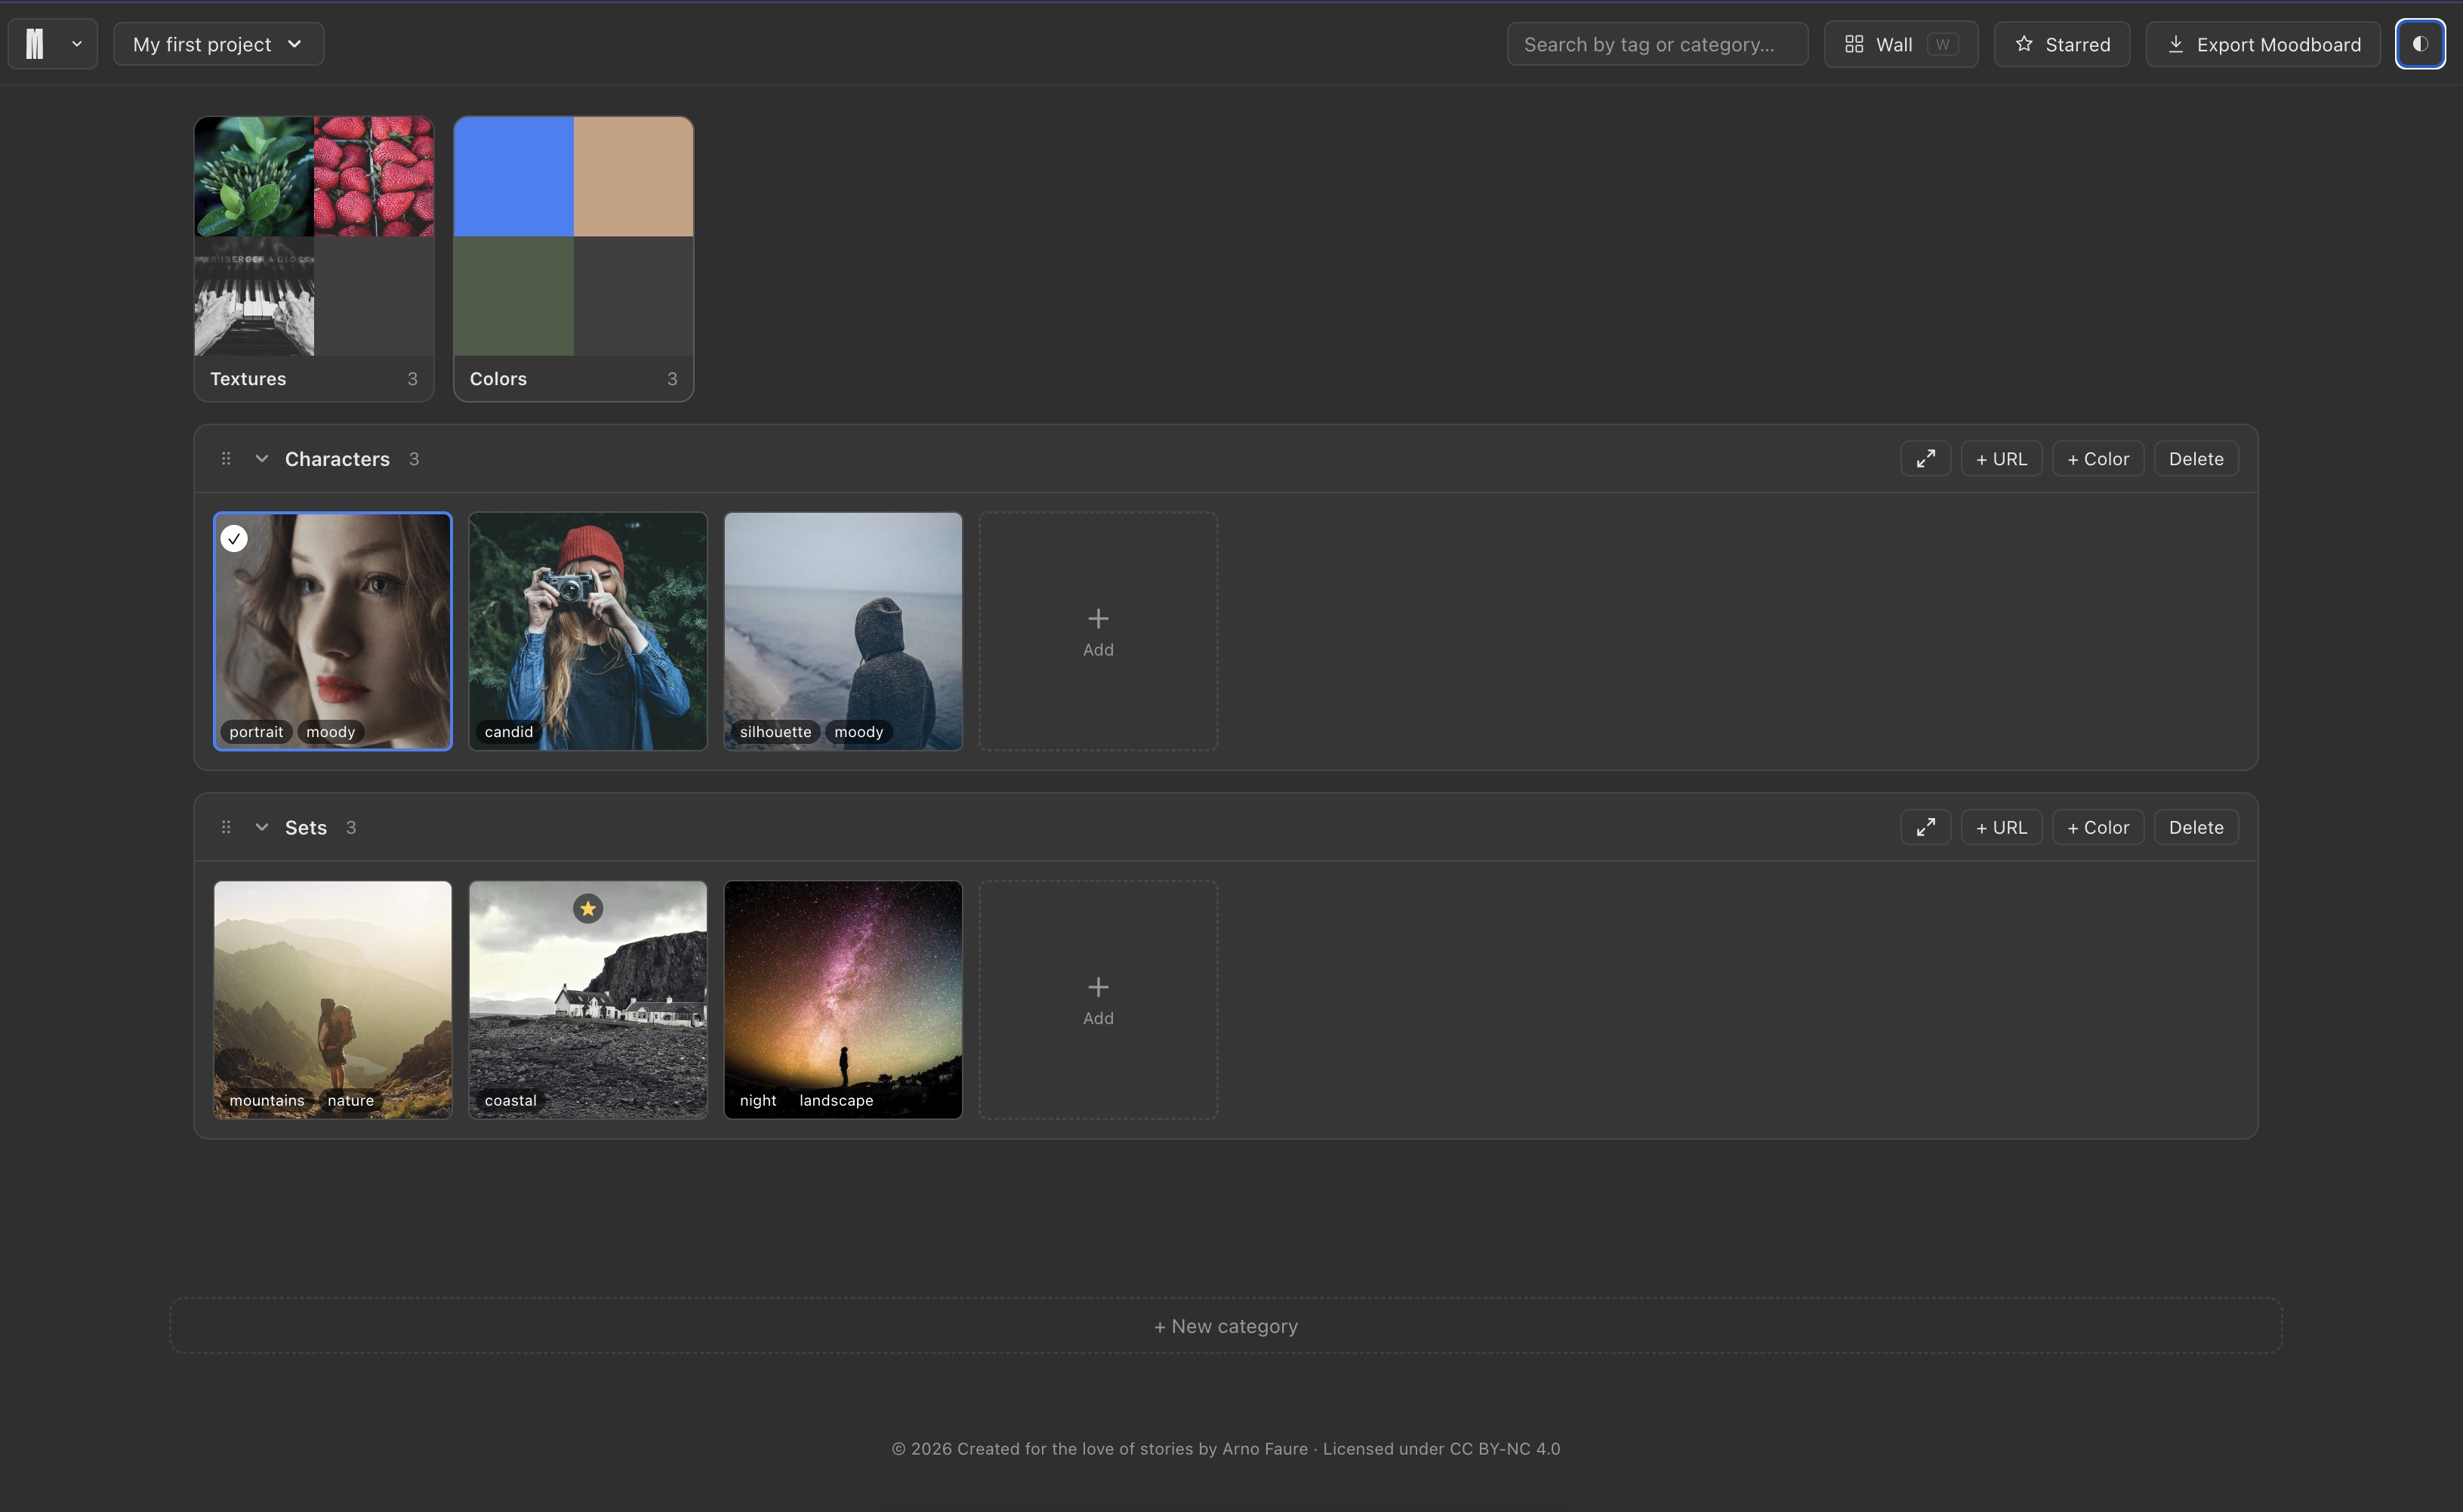Add a new item to Sets

tap(1098, 1000)
